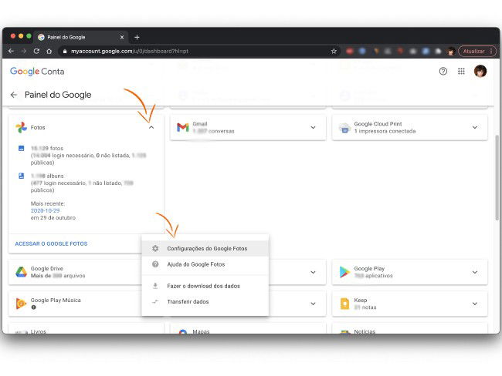Image resolution: width=502 pixels, height=376 pixels.
Task: Open the 2020-10-29 most recent date link
Action: click(46, 210)
